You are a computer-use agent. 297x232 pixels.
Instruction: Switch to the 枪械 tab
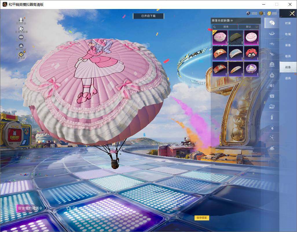point(288,34)
